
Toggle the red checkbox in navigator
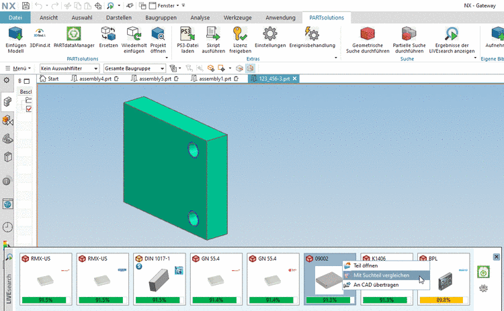click(x=29, y=109)
